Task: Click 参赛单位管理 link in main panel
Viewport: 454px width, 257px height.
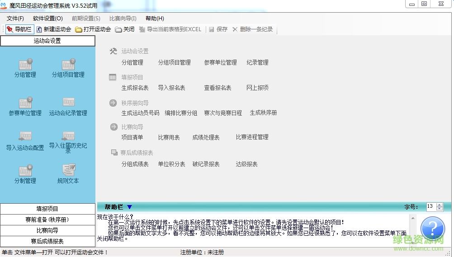Action: (220, 62)
